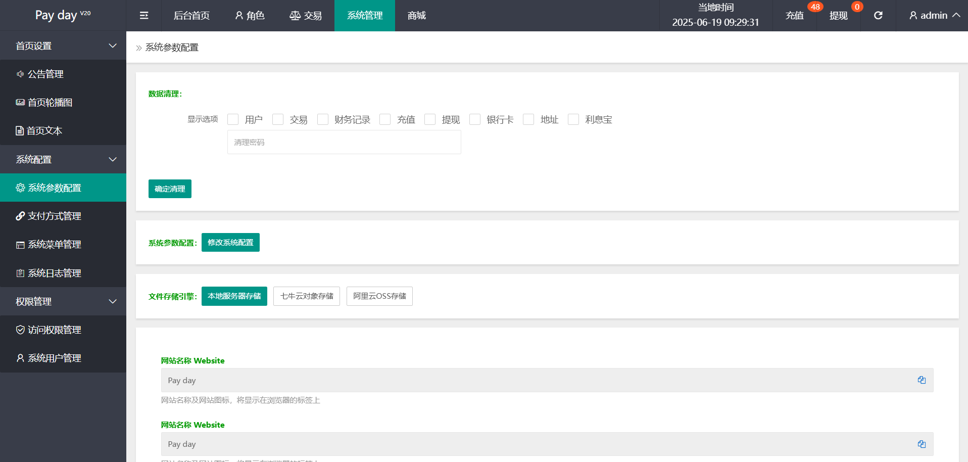Click the 提现 link in top bar

pyautogui.click(x=838, y=16)
